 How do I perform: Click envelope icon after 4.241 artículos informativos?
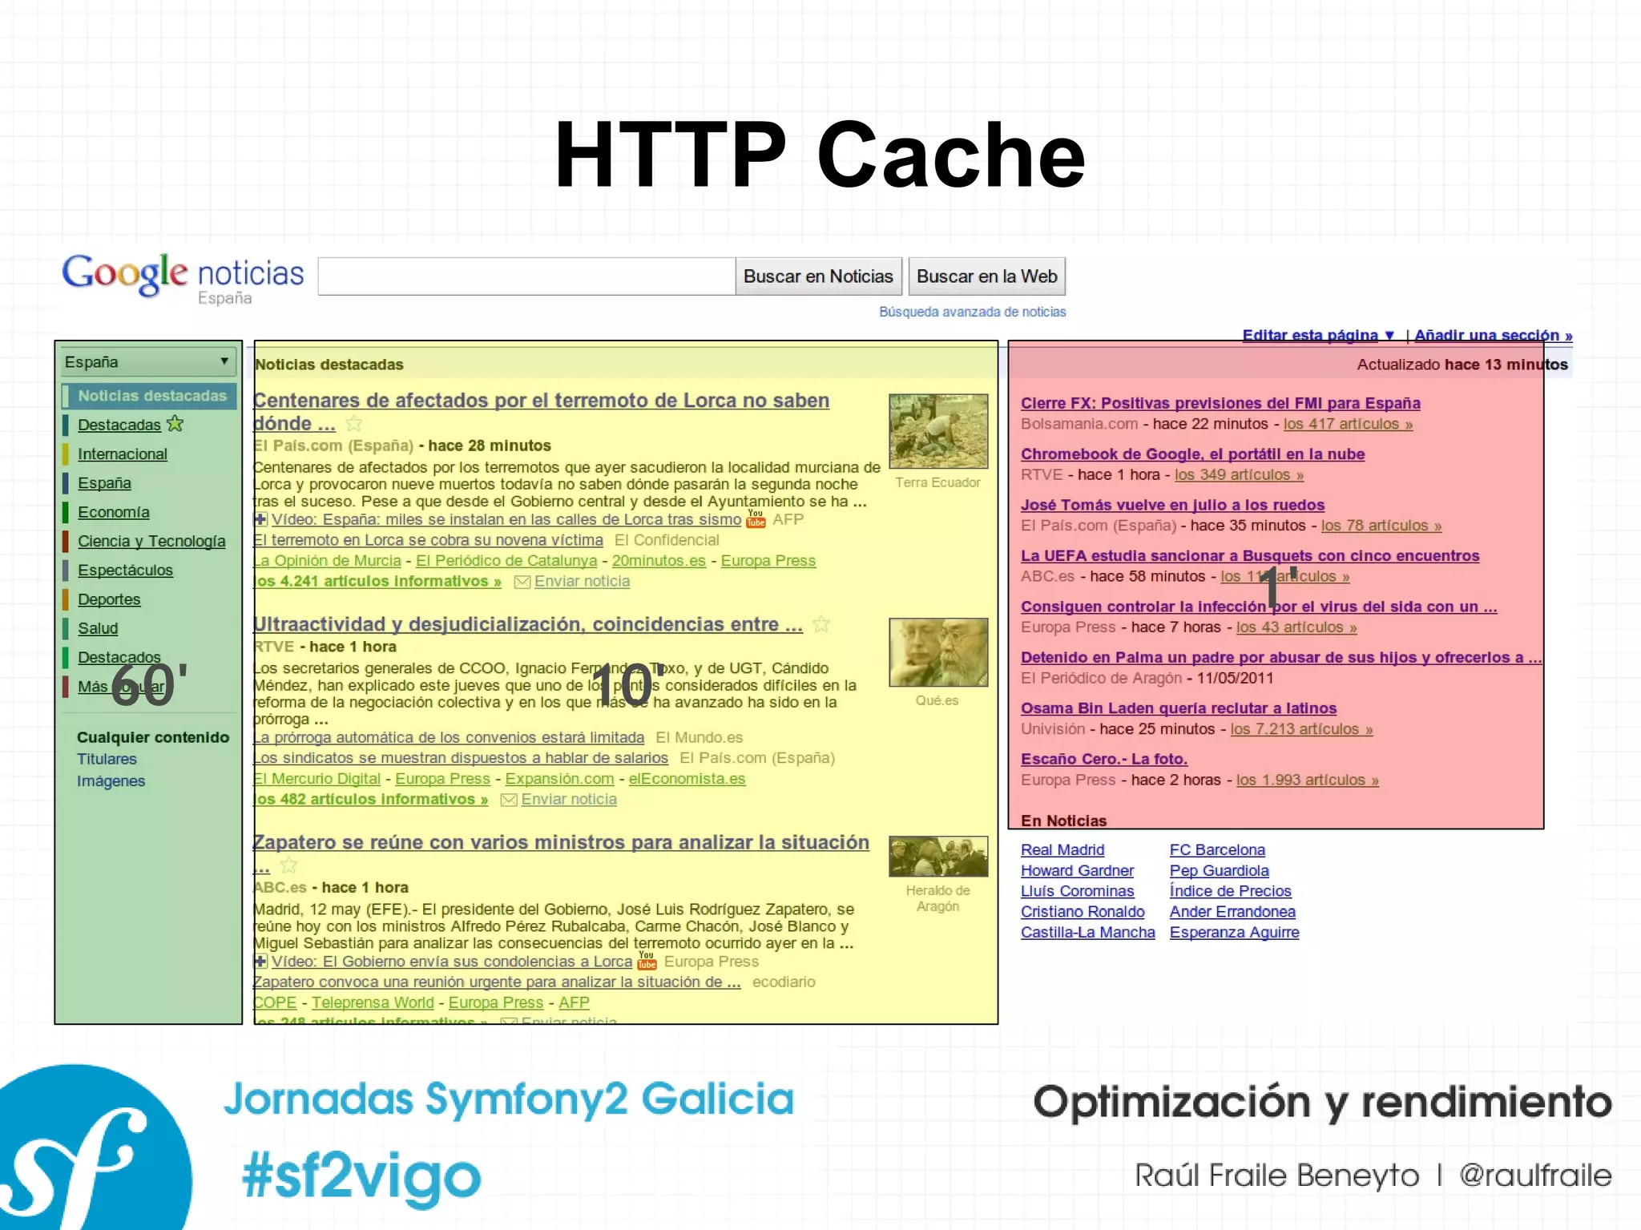[522, 582]
